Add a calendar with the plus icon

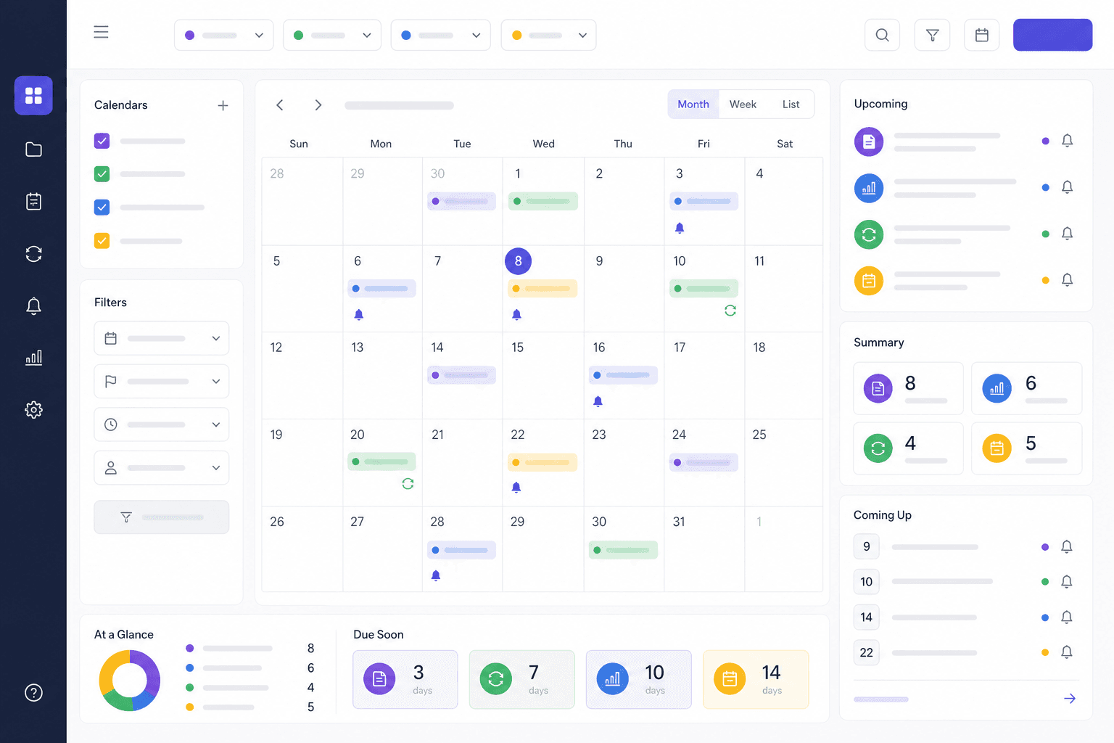point(223,106)
